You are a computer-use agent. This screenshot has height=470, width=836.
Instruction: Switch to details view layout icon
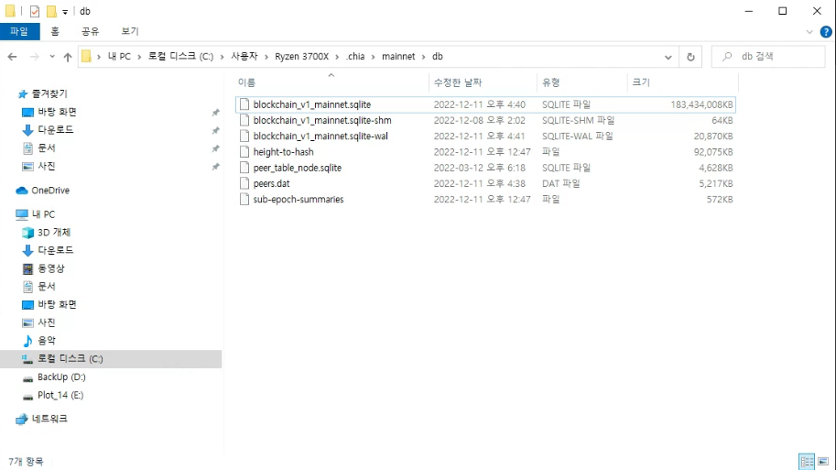807,462
